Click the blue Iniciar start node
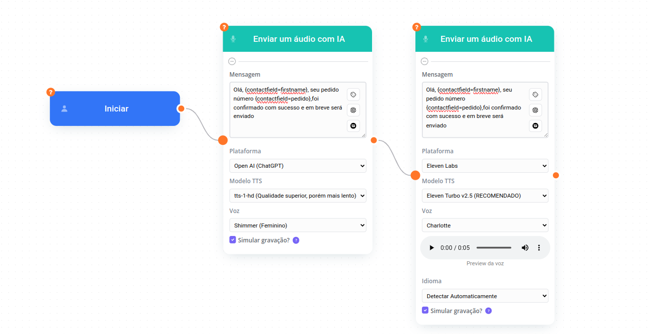The width and height of the screenshot is (648, 334). pos(115,109)
